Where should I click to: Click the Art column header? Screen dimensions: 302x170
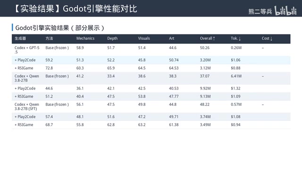172,38
